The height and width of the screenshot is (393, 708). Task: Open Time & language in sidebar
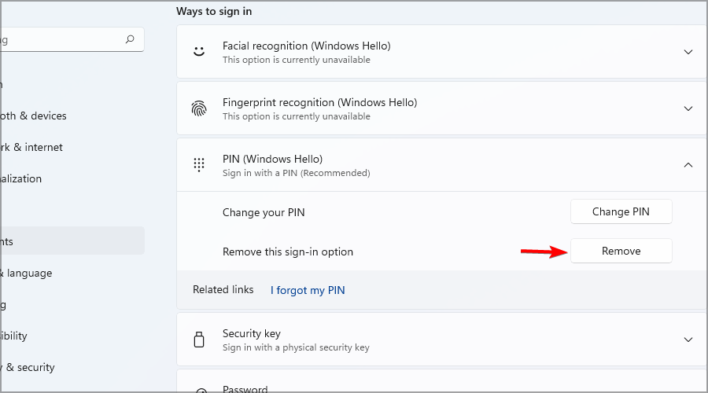[x=27, y=273]
